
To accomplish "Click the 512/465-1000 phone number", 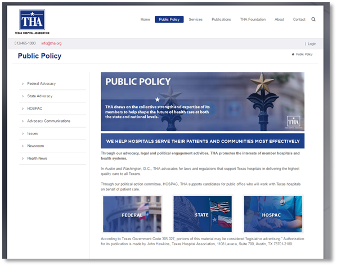I will (x=25, y=43).
